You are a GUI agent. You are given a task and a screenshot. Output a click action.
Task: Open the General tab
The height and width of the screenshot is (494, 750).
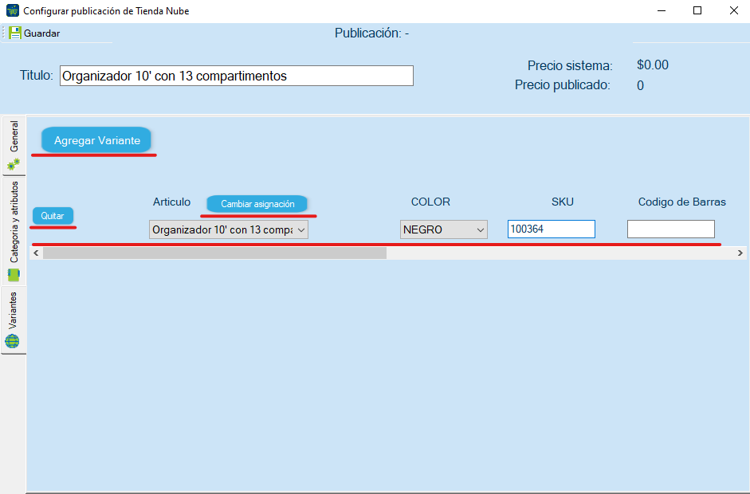tap(14, 146)
